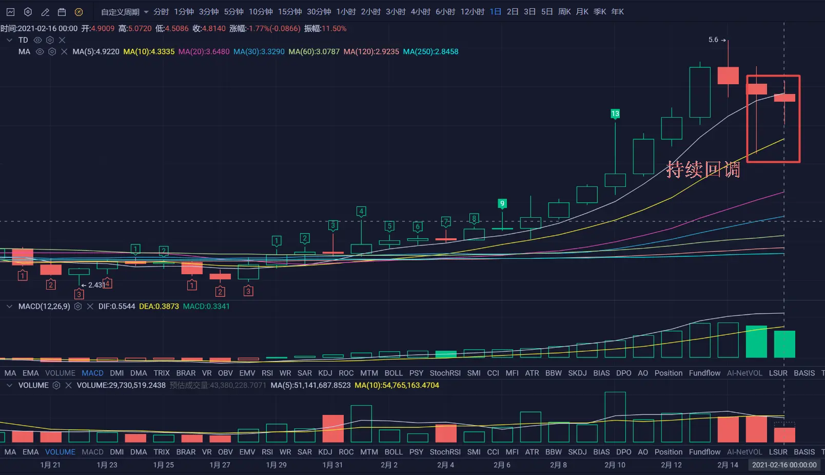
Task: Click the TD 13 marker on chart
Action: pyautogui.click(x=615, y=114)
